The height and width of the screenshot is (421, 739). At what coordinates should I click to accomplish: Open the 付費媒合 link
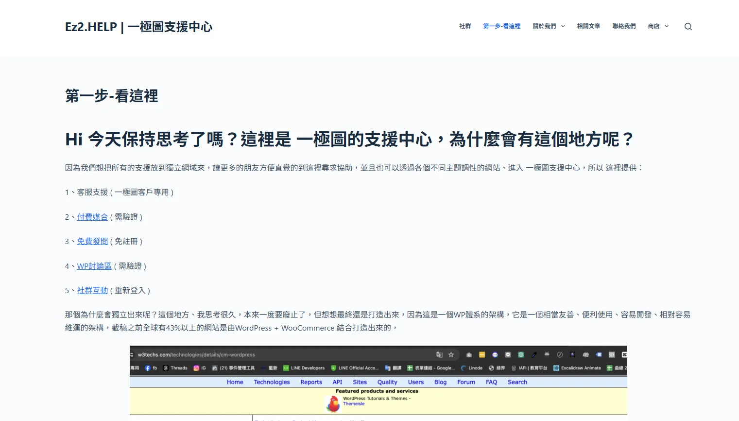92,217
